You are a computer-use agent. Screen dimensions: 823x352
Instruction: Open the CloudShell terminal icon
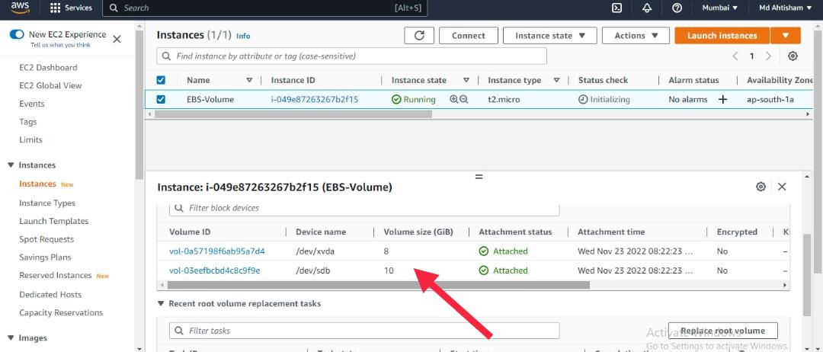point(617,8)
